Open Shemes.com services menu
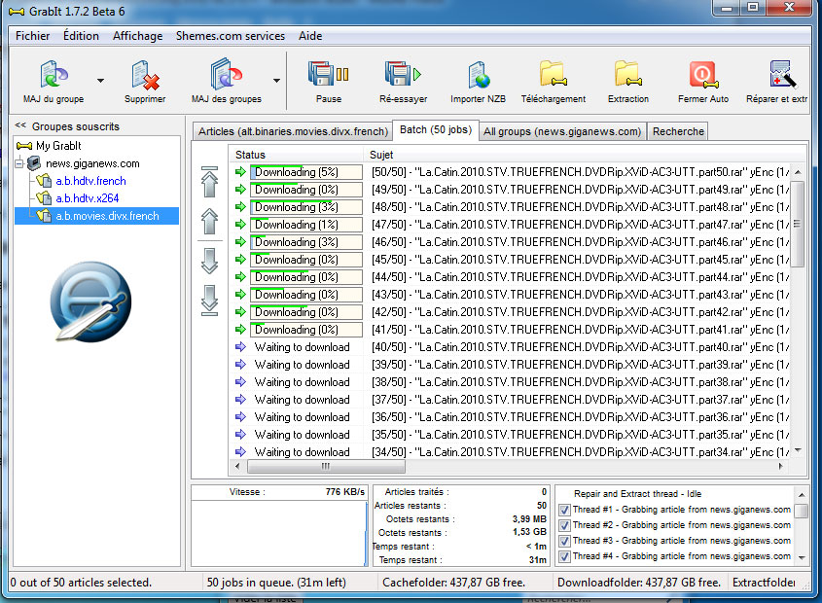Screen dimensions: 822x603 click(231, 36)
